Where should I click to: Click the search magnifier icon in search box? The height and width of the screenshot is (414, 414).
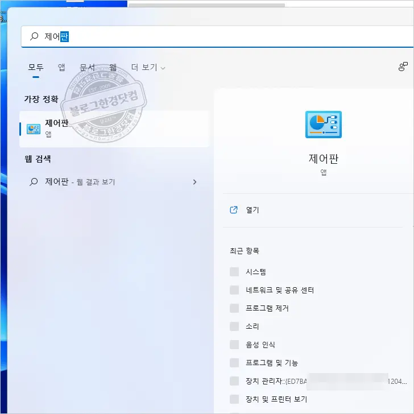pyautogui.click(x=34, y=36)
